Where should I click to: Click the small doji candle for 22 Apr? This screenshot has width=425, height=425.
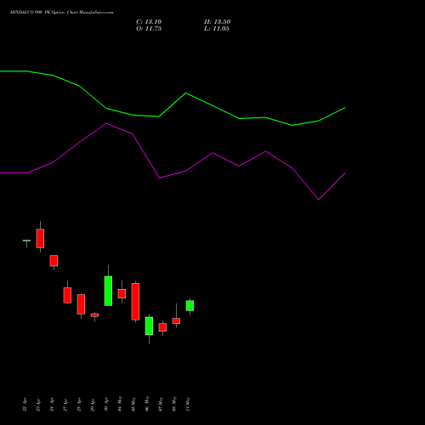26,241
